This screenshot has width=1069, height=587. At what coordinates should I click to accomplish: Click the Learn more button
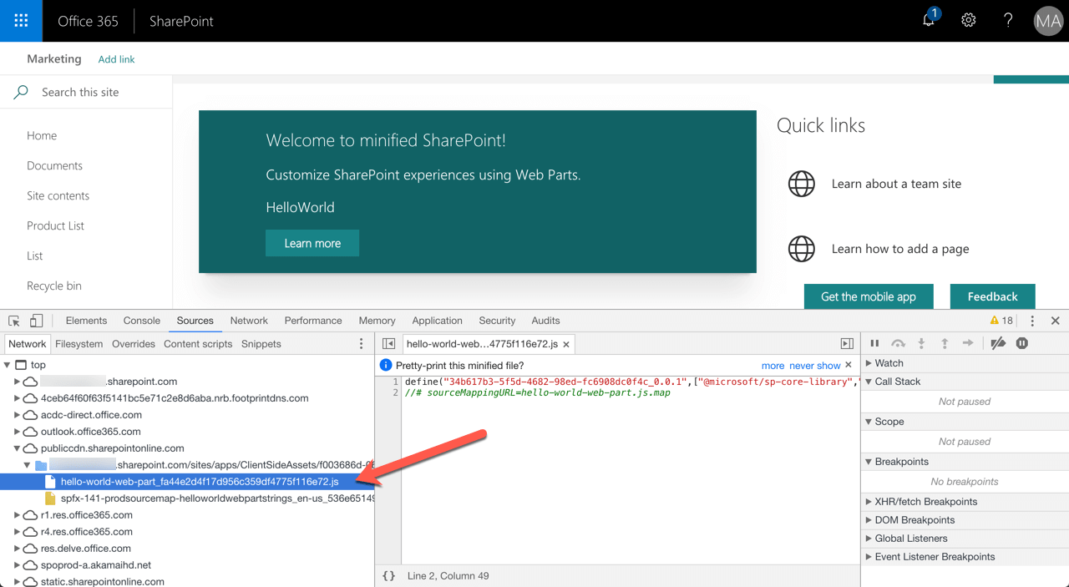312,243
